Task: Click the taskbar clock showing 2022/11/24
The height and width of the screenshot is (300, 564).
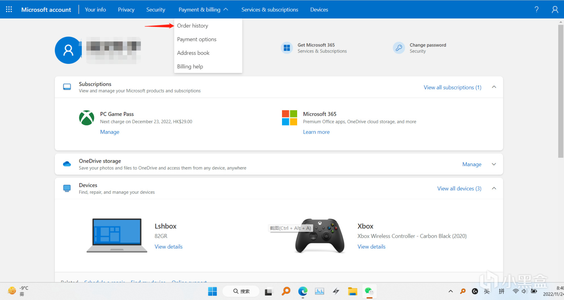Action: (x=554, y=291)
